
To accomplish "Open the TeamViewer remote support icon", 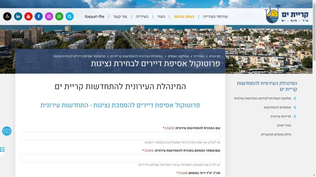I will pos(2,149).
